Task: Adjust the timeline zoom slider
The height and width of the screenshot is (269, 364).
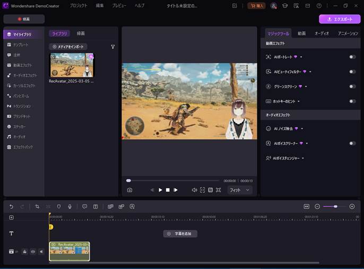Action: [334, 206]
